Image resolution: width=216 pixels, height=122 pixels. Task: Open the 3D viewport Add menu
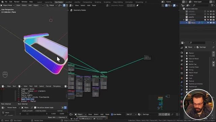click(x=30, y=5)
